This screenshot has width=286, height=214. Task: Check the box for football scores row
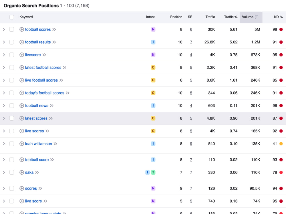pyautogui.click(x=12, y=29)
